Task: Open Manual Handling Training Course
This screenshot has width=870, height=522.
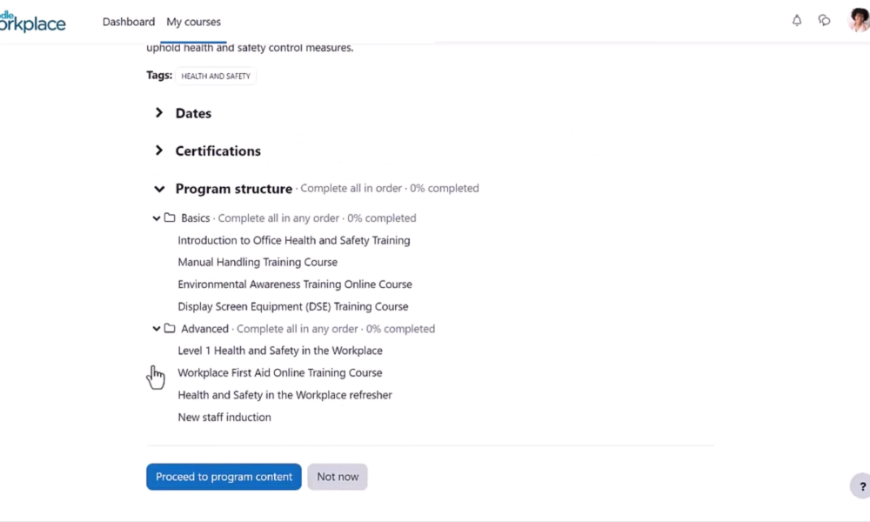Action: click(258, 262)
